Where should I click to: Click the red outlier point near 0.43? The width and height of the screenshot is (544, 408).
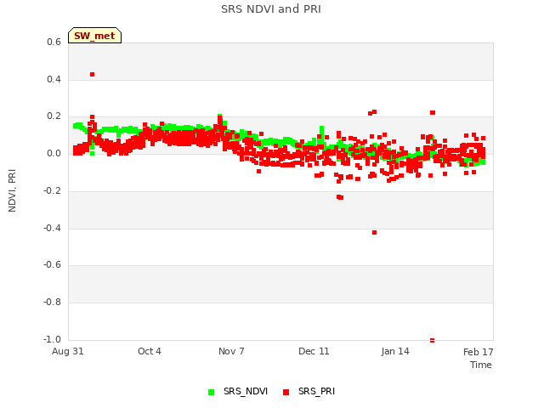pos(93,75)
